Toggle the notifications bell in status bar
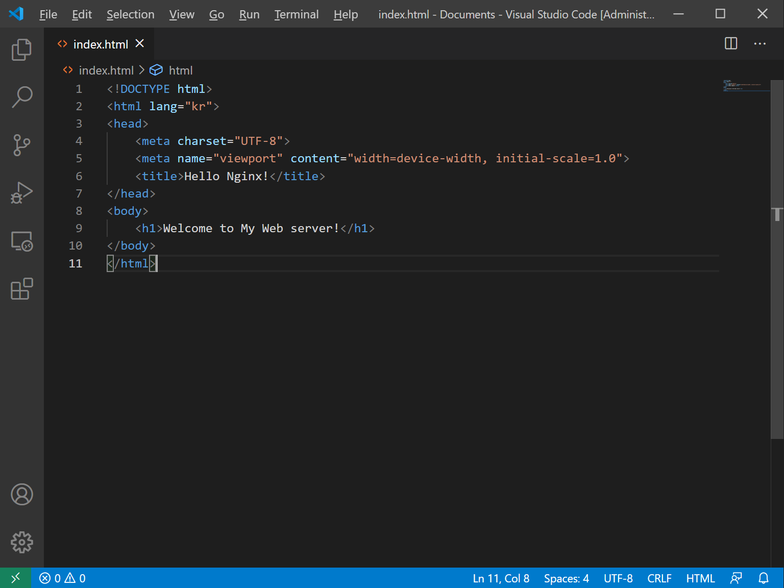The width and height of the screenshot is (784, 588). (x=763, y=578)
